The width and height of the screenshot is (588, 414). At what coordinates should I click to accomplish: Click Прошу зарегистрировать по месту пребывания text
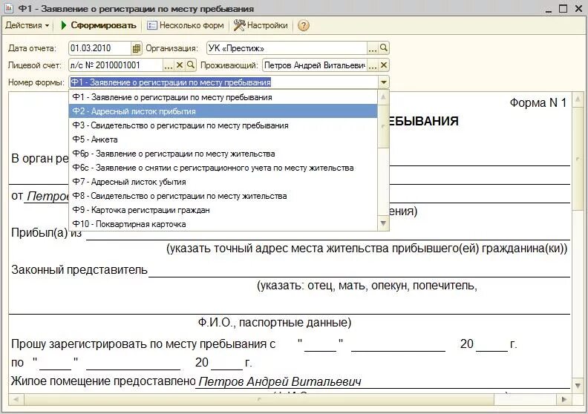tap(143, 344)
